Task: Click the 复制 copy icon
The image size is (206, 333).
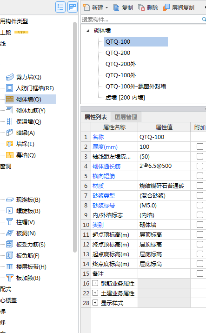Action: [x=116, y=7]
